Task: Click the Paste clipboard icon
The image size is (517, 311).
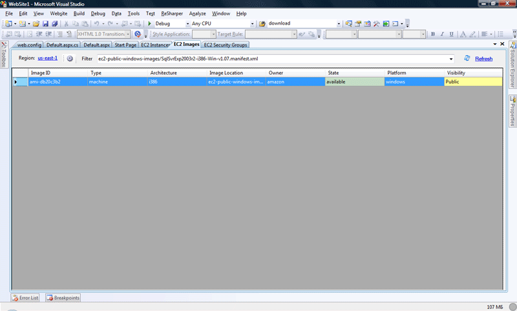Action: (85, 24)
